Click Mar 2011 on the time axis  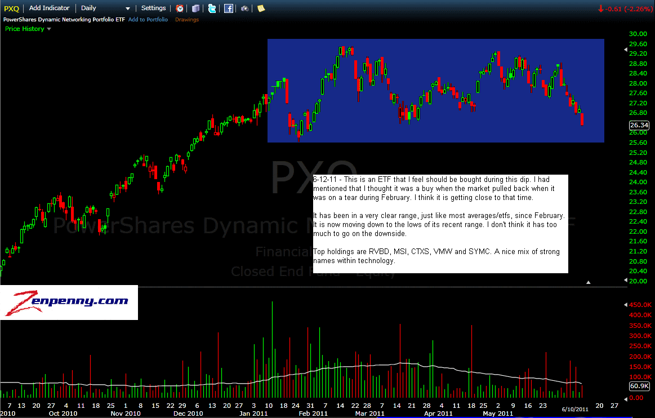[x=369, y=413]
